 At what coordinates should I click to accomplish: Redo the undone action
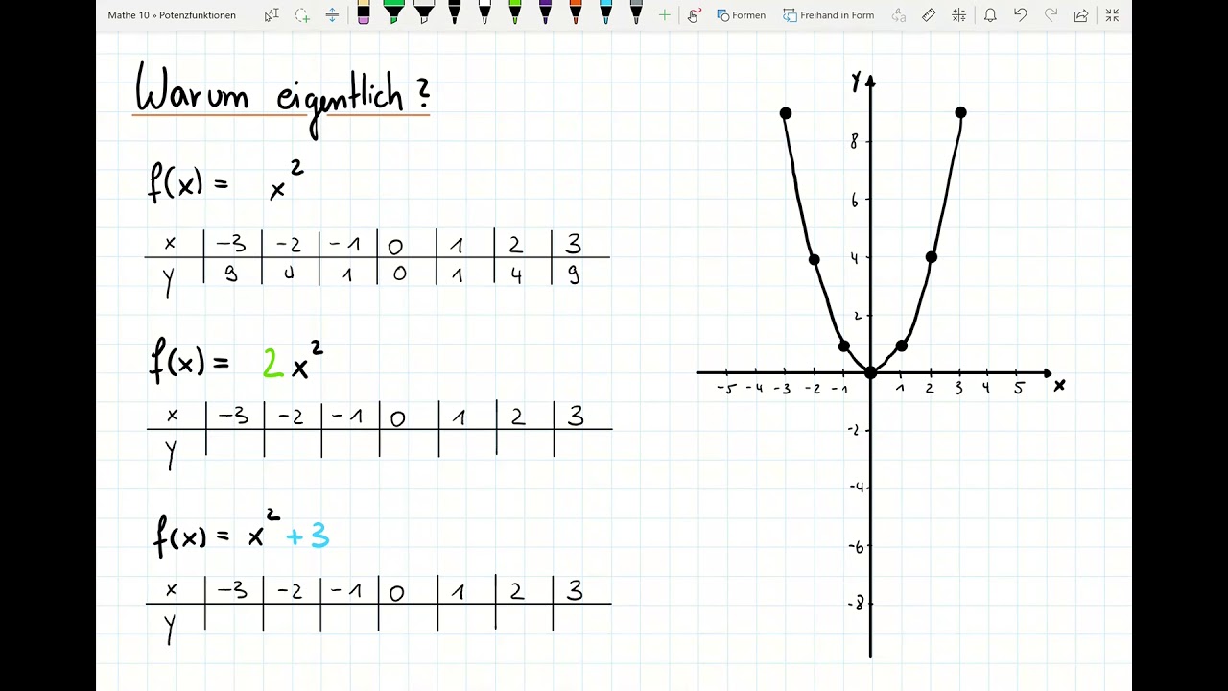pos(1051,15)
